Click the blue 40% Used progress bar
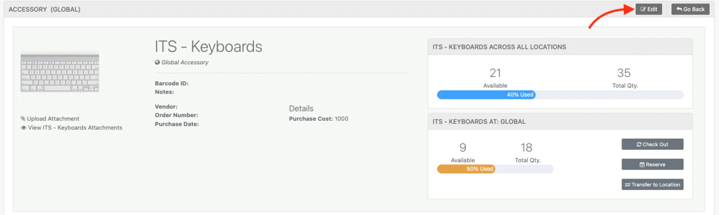The width and height of the screenshot is (719, 215). [x=486, y=95]
